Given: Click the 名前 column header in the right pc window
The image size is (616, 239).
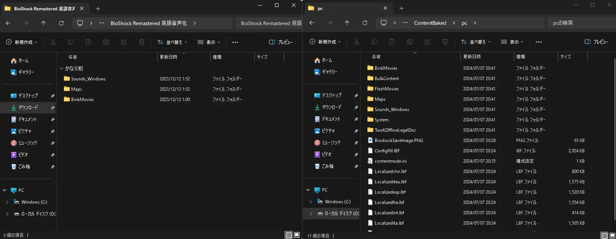Looking at the screenshot, I should click(376, 57).
